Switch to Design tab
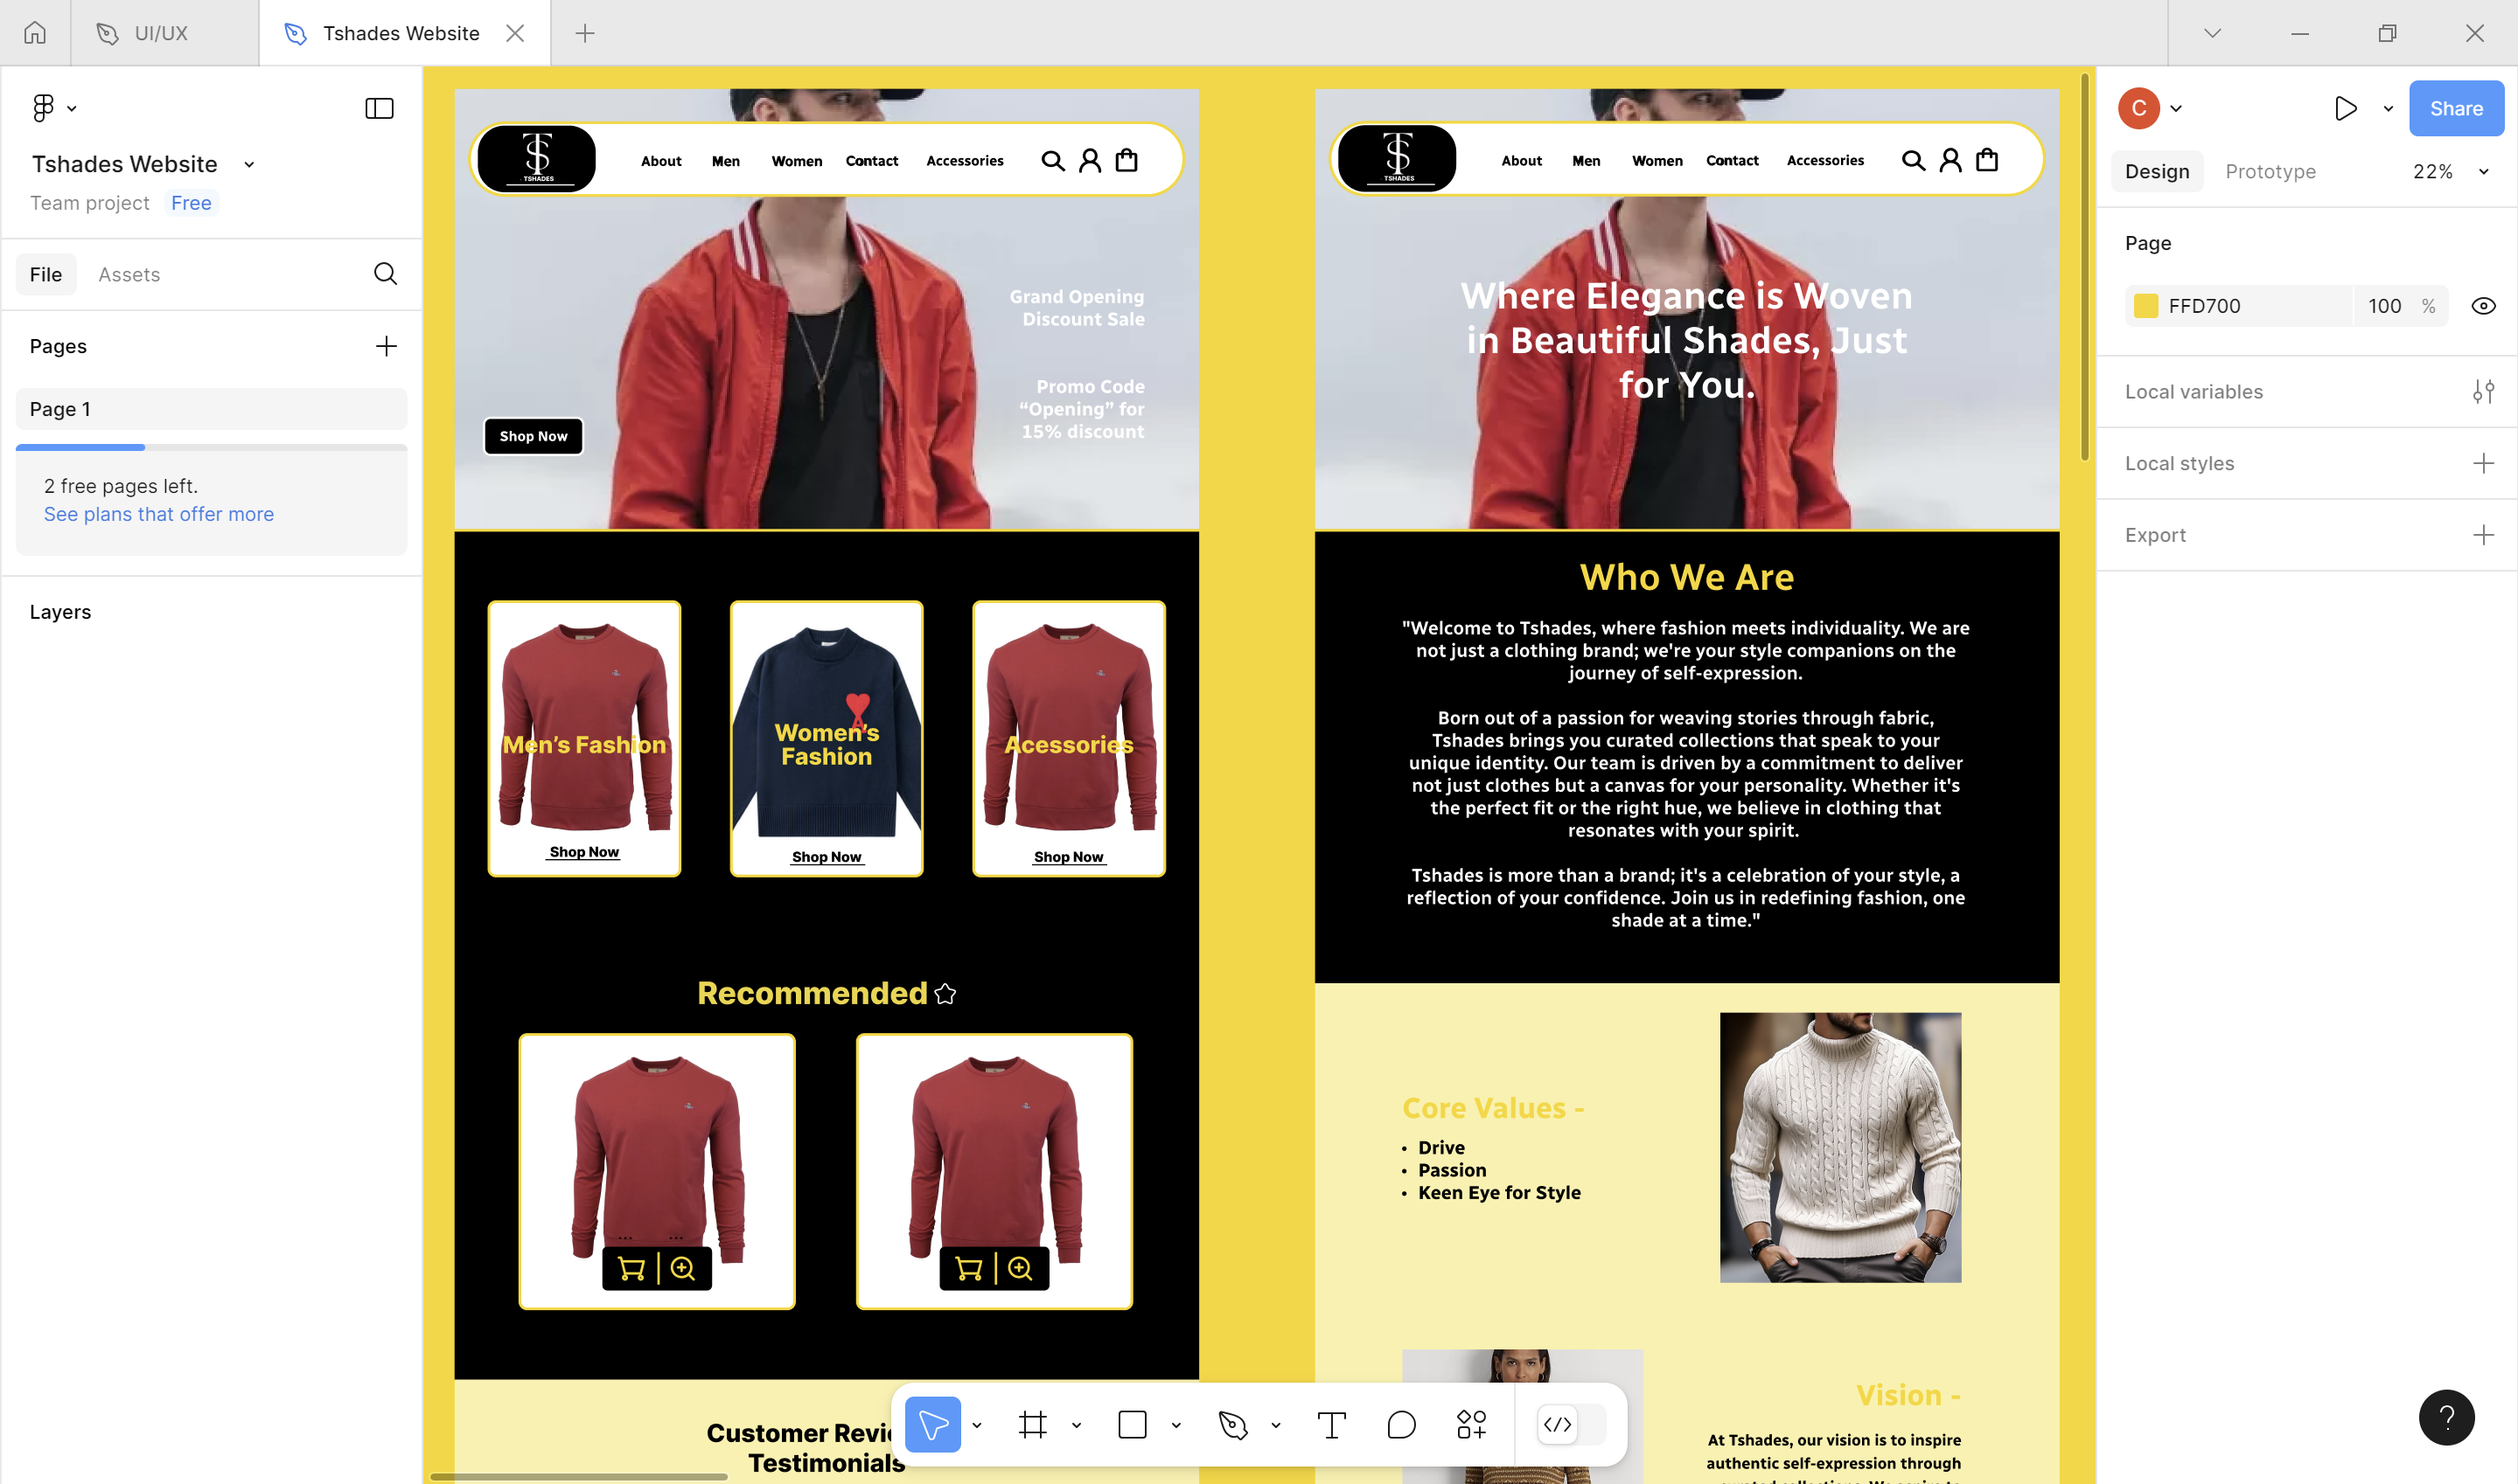This screenshot has width=2518, height=1484. click(x=2156, y=171)
